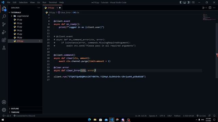Click clear_Error breadcrumb item
This screenshot has width=218, height=122.
[x=64, y=13]
